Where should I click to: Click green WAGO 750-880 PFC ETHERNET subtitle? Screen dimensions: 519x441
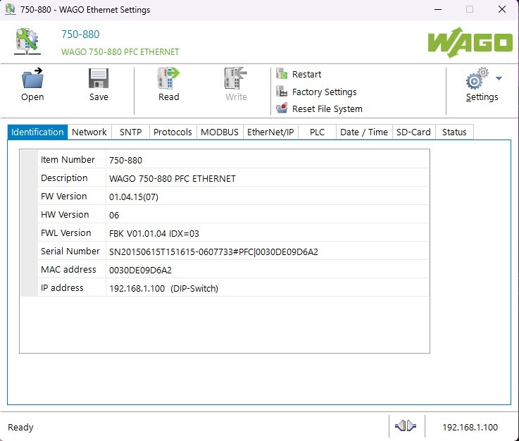coord(120,52)
